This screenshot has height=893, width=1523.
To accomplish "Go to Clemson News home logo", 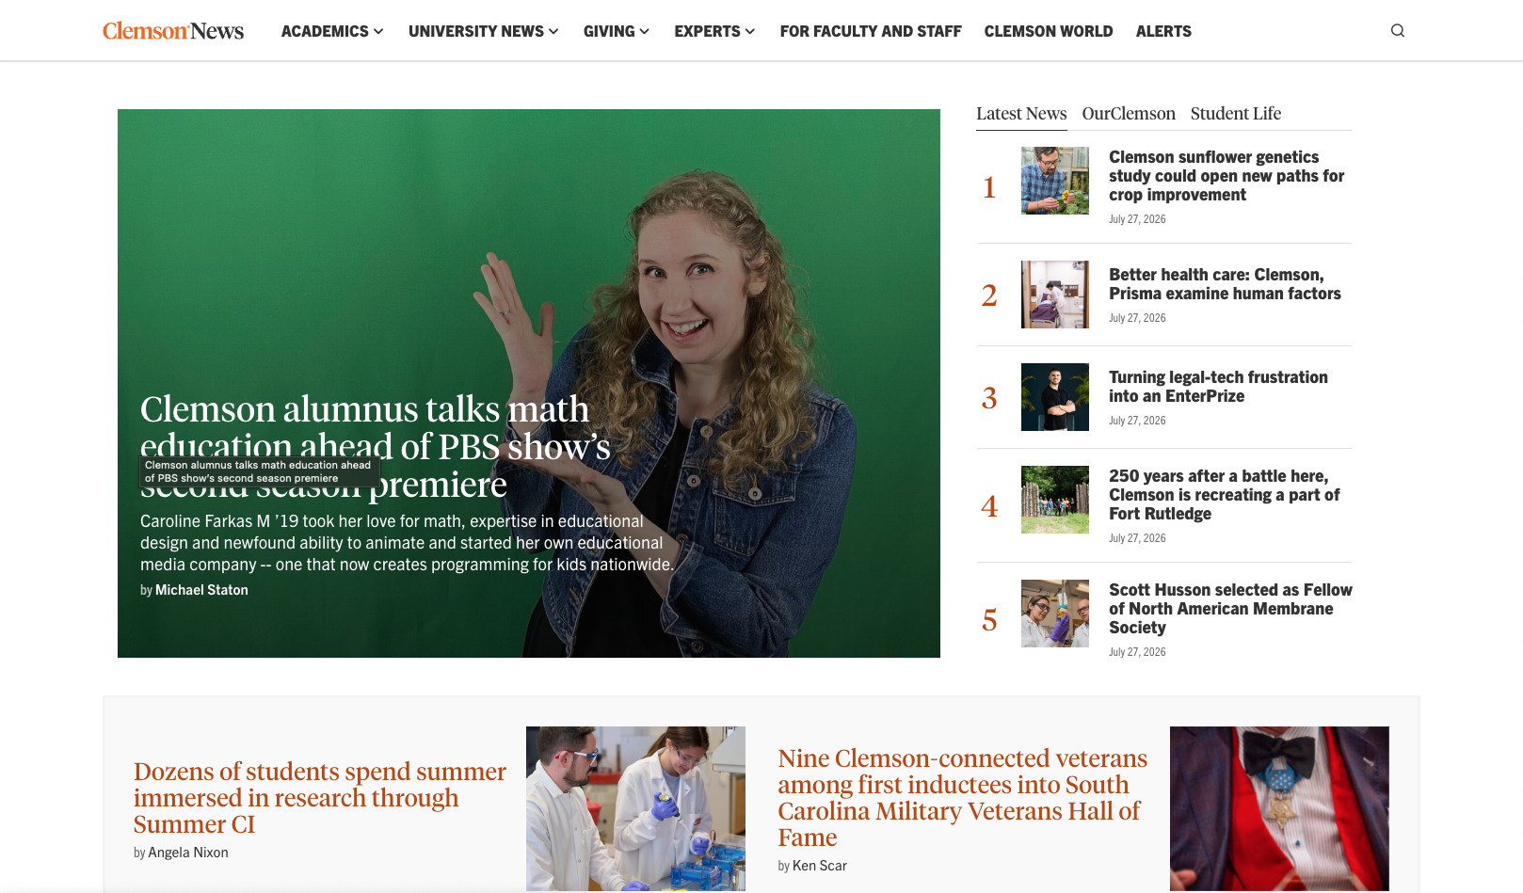I will (173, 31).
